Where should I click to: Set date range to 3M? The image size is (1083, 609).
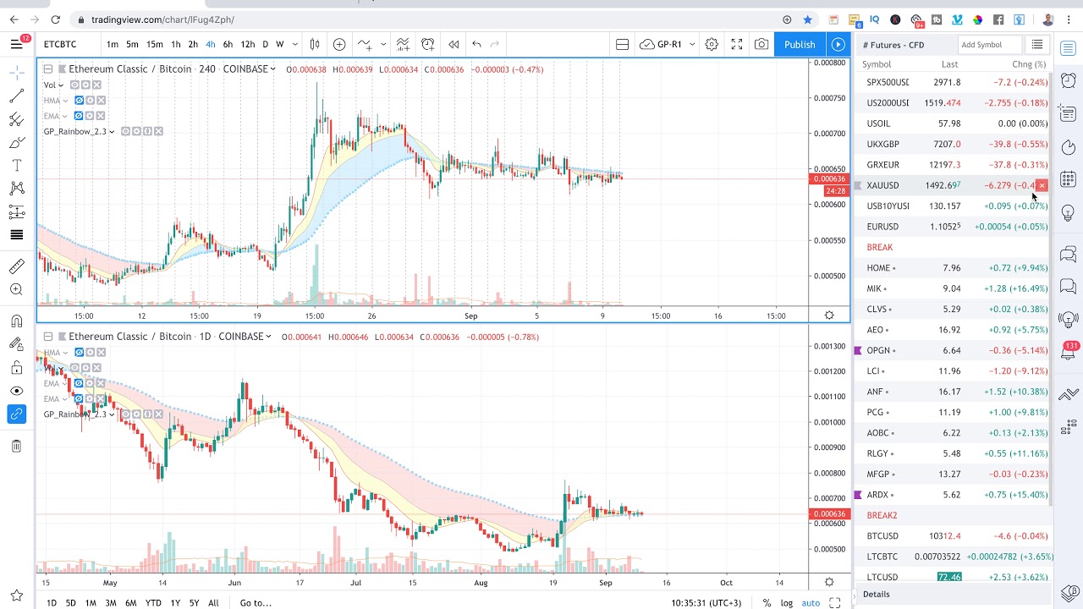[111, 603]
